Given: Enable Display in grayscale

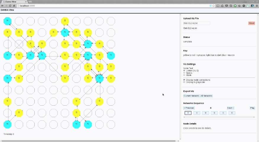Looking at the screenshot, I should (184, 82).
